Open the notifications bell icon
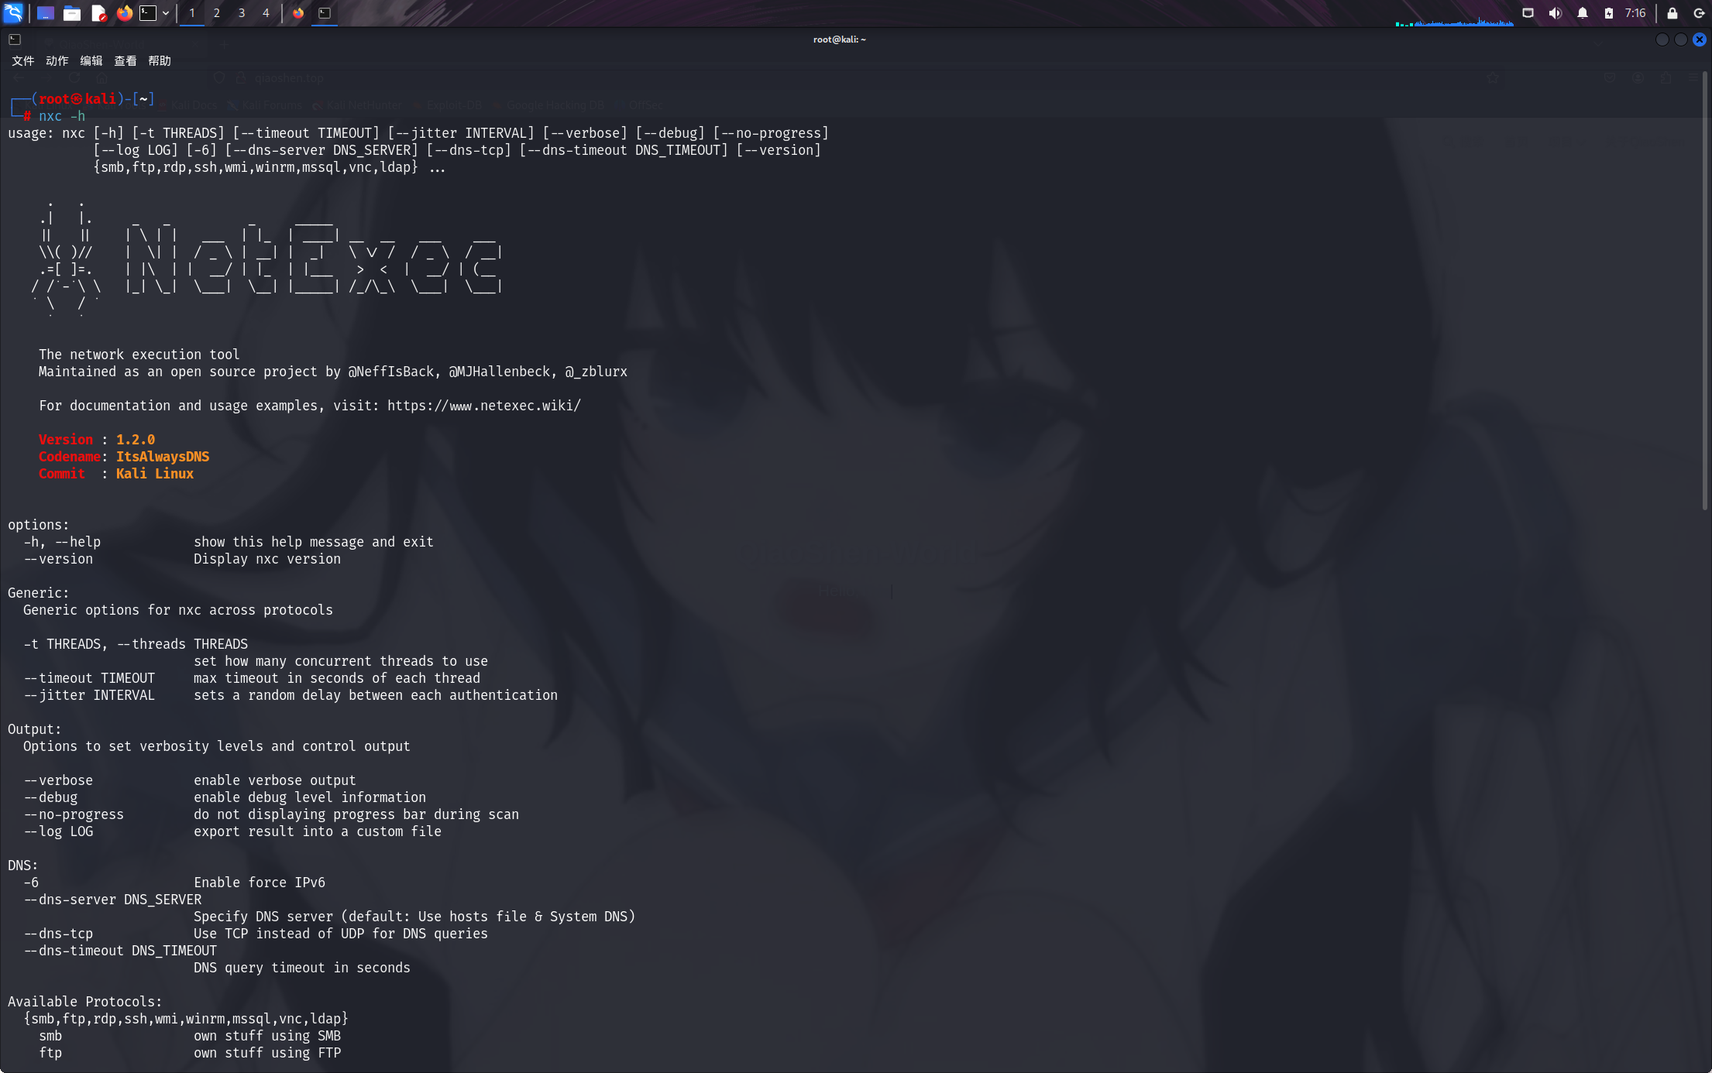The width and height of the screenshot is (1712, 1073). point(1583,13)
